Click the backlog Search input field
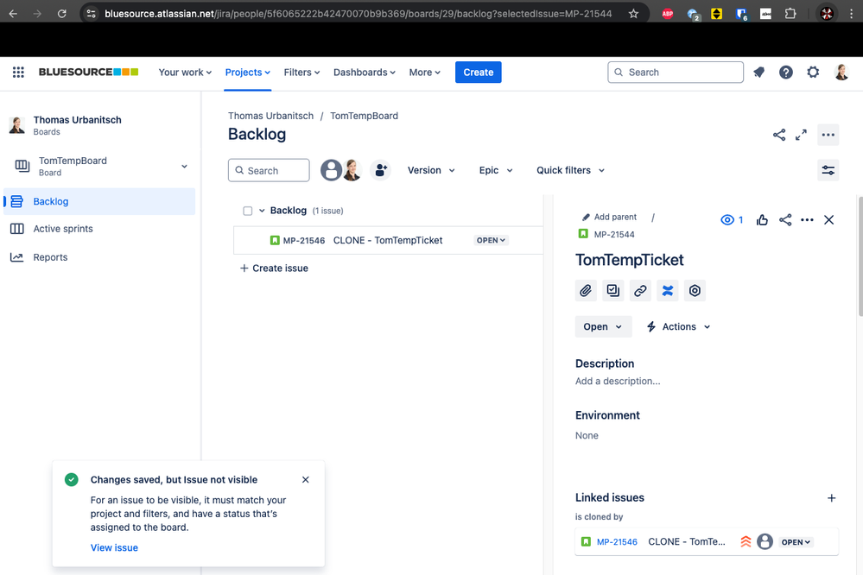The height and width of the screenshot is (575, 863). pos(269,170)
